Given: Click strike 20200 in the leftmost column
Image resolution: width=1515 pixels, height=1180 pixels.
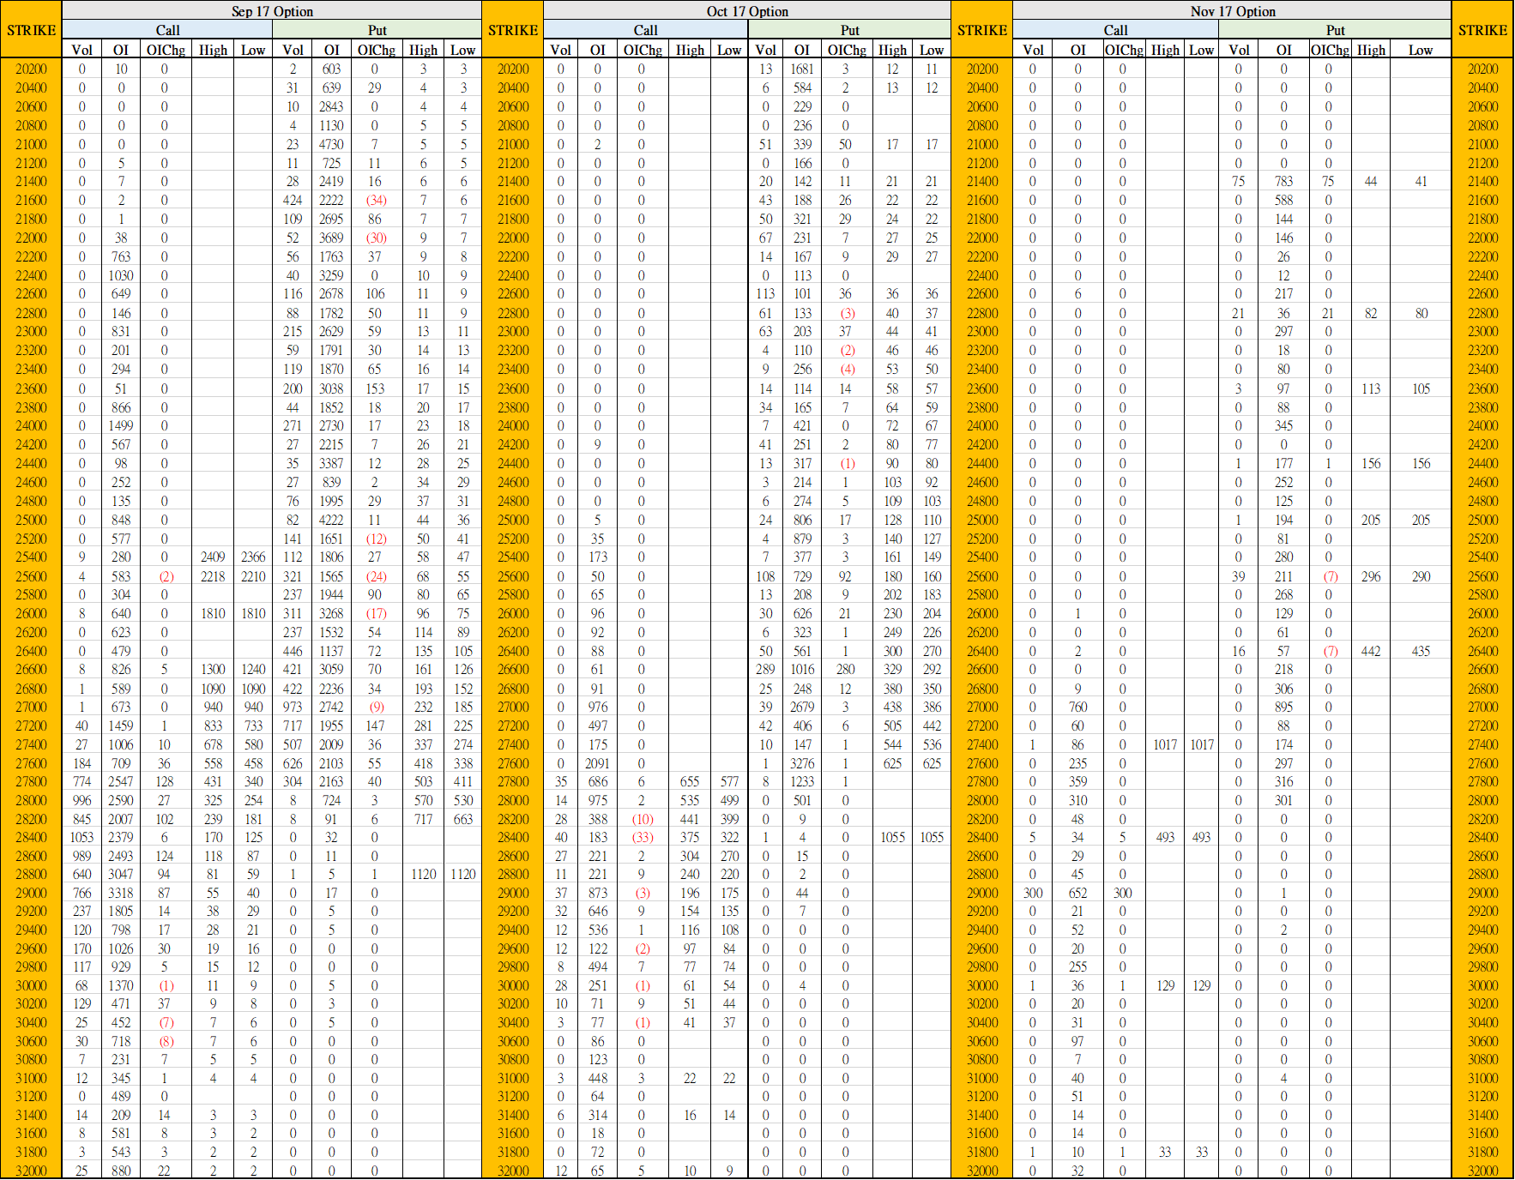Looking at the screenshot, I should pyautogui.click(x=32, y=69).
